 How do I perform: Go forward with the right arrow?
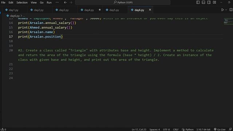[x=71, y=3]
